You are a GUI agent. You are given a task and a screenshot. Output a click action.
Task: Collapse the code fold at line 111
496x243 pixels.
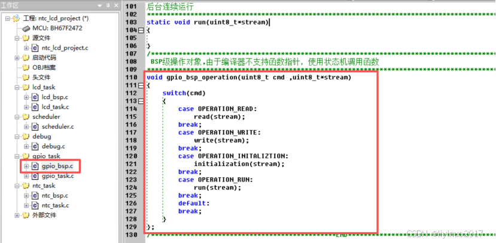point(141,85)
